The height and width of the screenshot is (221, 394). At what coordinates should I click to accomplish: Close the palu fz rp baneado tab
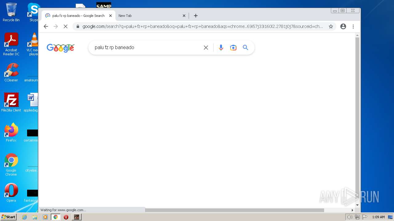click(111, 16)
